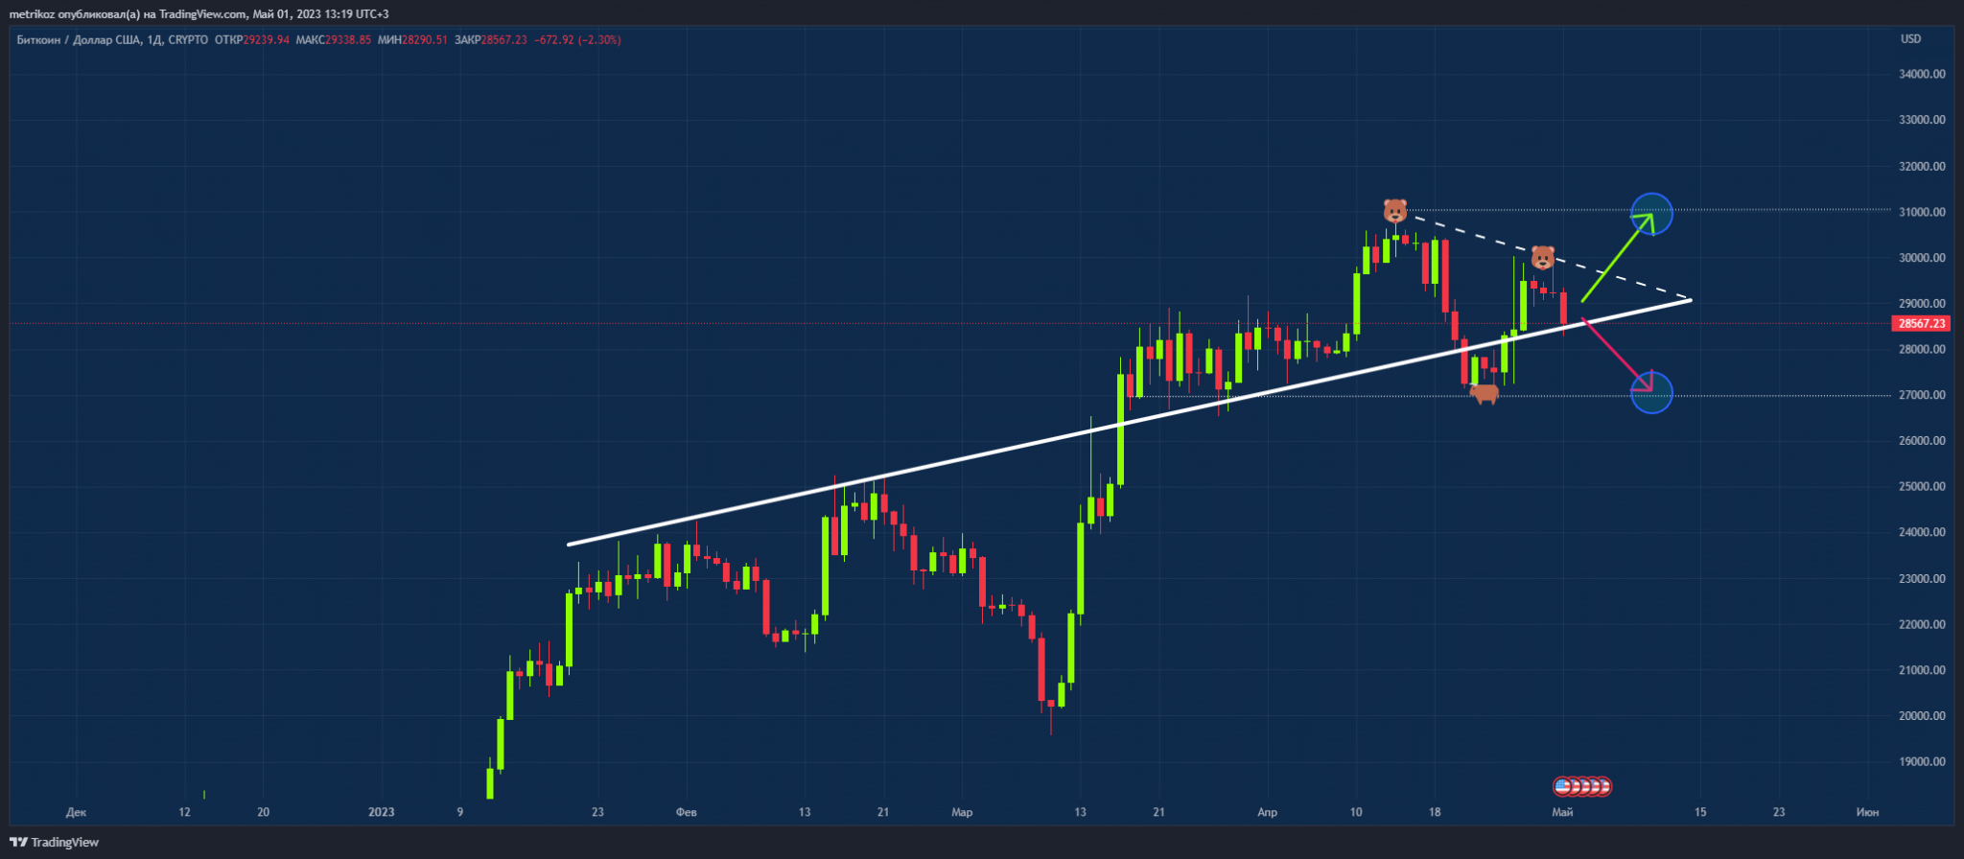Click the 26000.00 price axis label
The width and height of the screenshot is (1964, 859).
(x=1922, y=441)
